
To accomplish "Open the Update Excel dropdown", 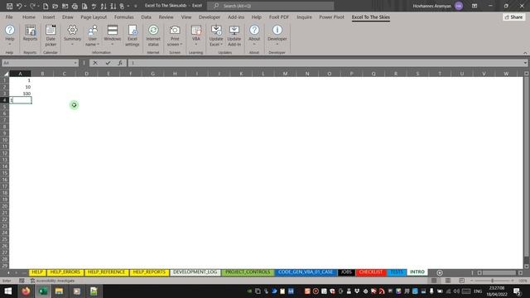I will click(x=216, y=35).
